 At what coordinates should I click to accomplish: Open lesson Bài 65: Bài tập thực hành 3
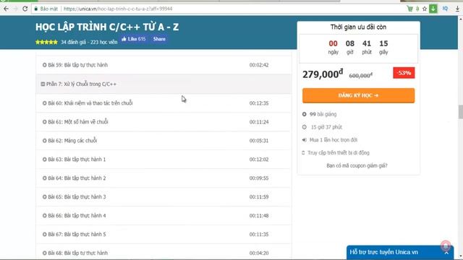(x=77, y=197)
